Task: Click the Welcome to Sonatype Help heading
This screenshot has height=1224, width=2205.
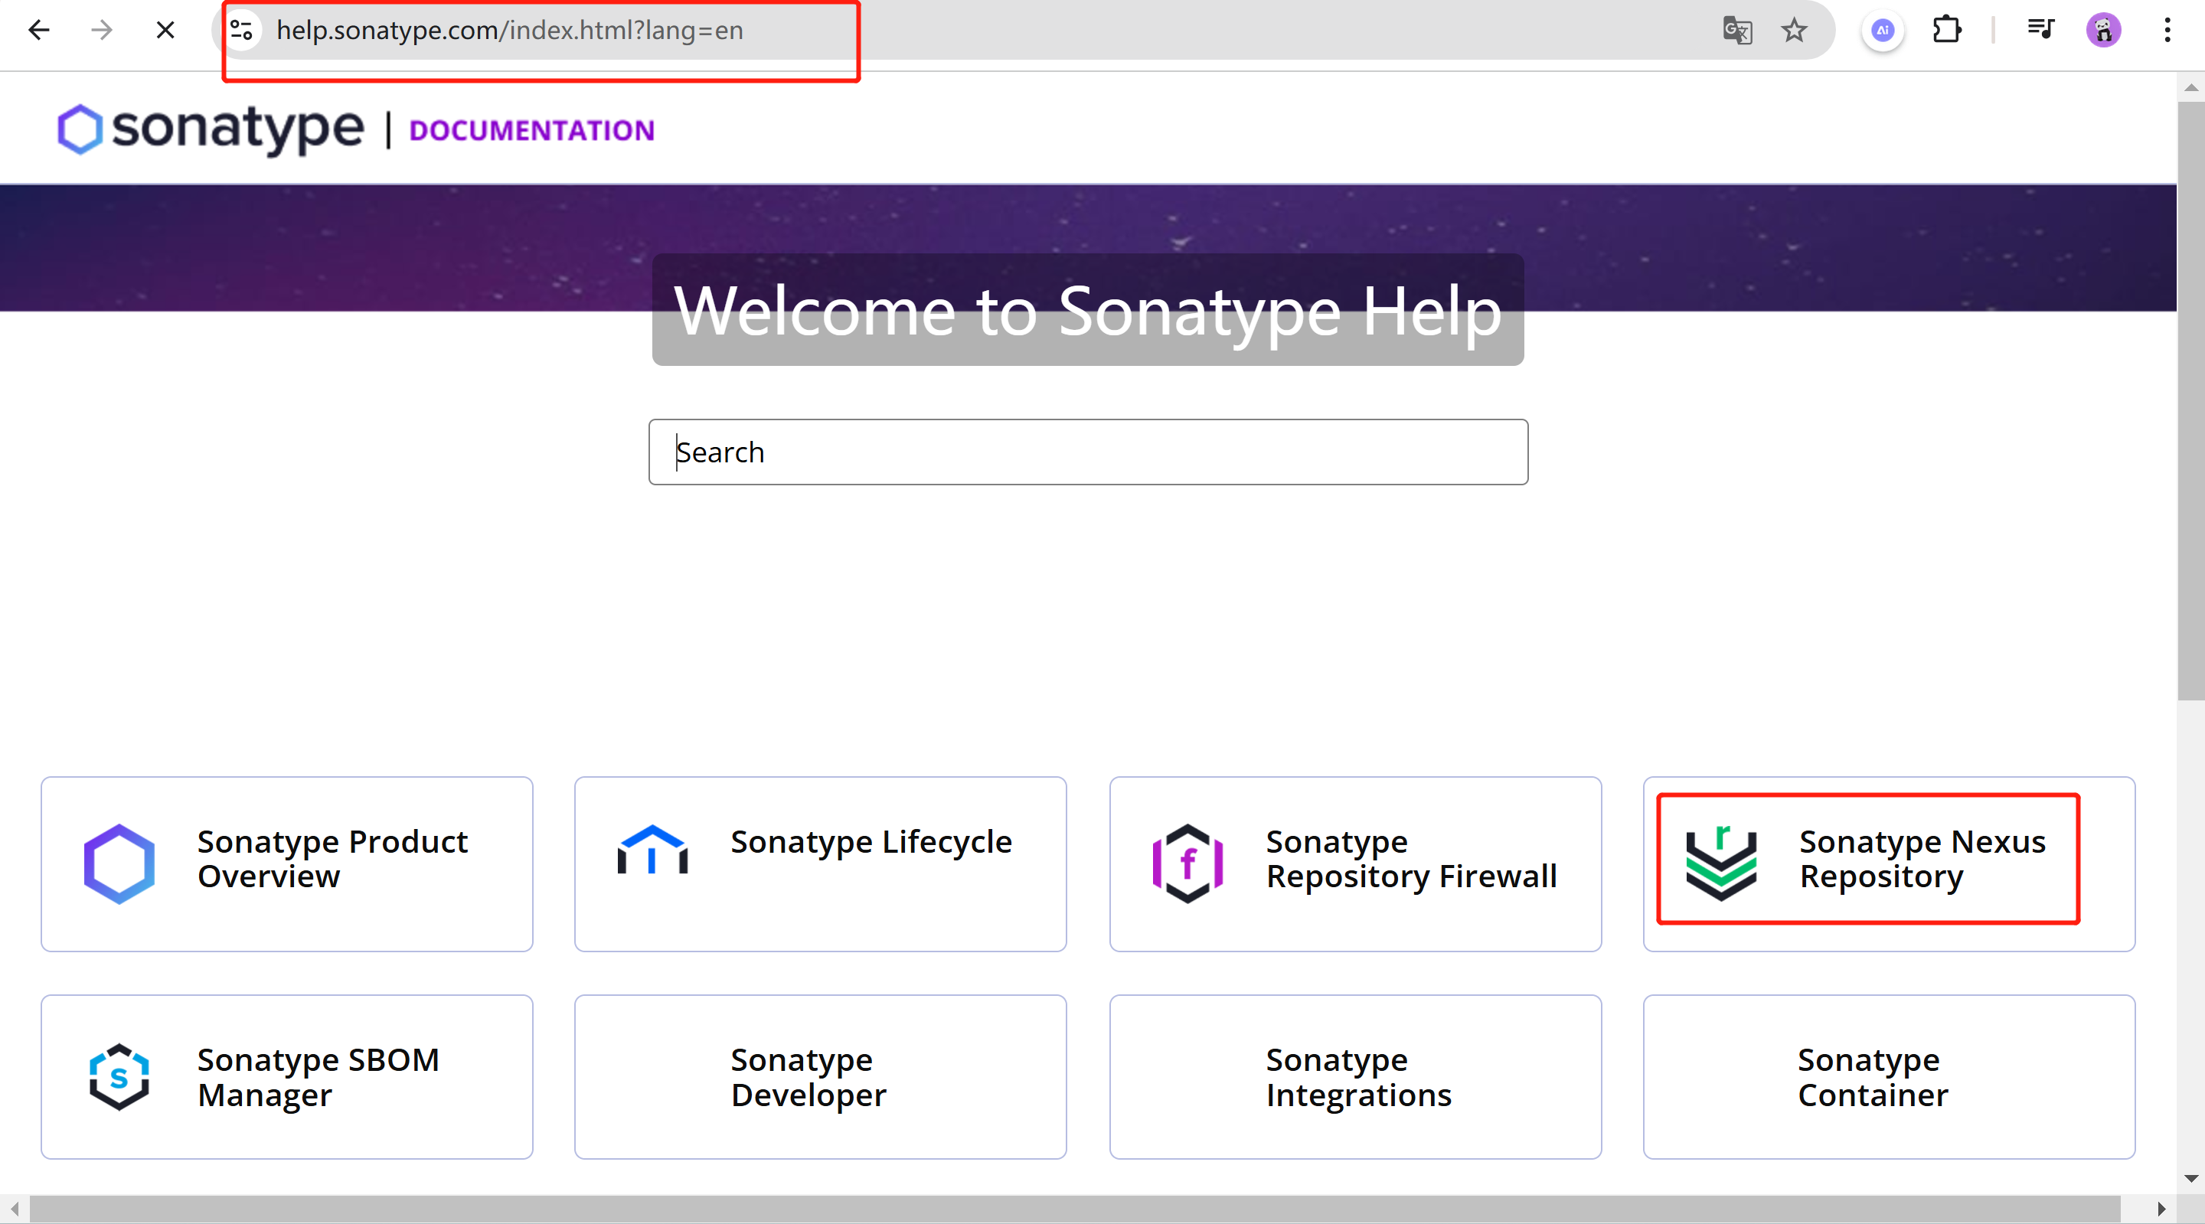Action: [1088, 311]
